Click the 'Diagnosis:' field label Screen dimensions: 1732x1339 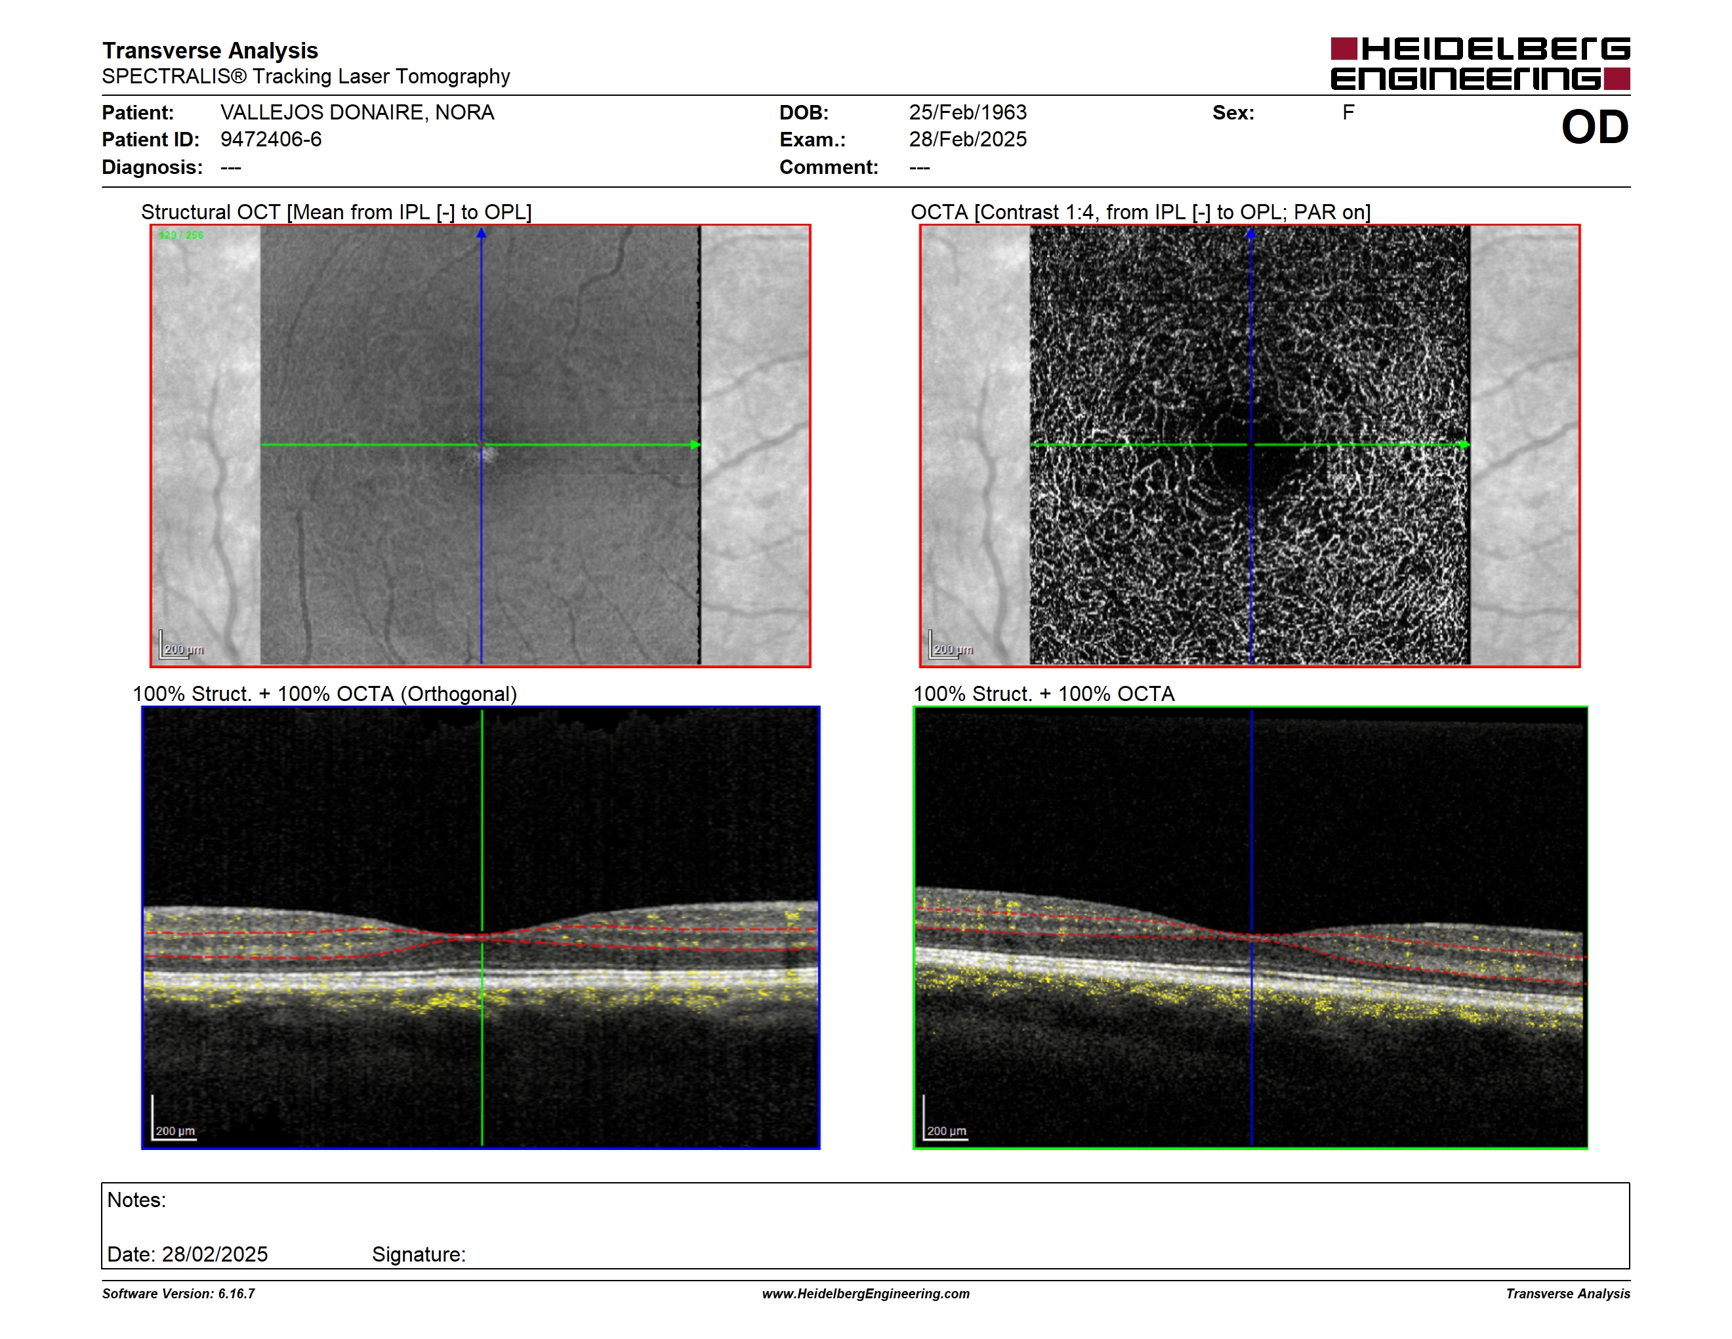[152, 167]
